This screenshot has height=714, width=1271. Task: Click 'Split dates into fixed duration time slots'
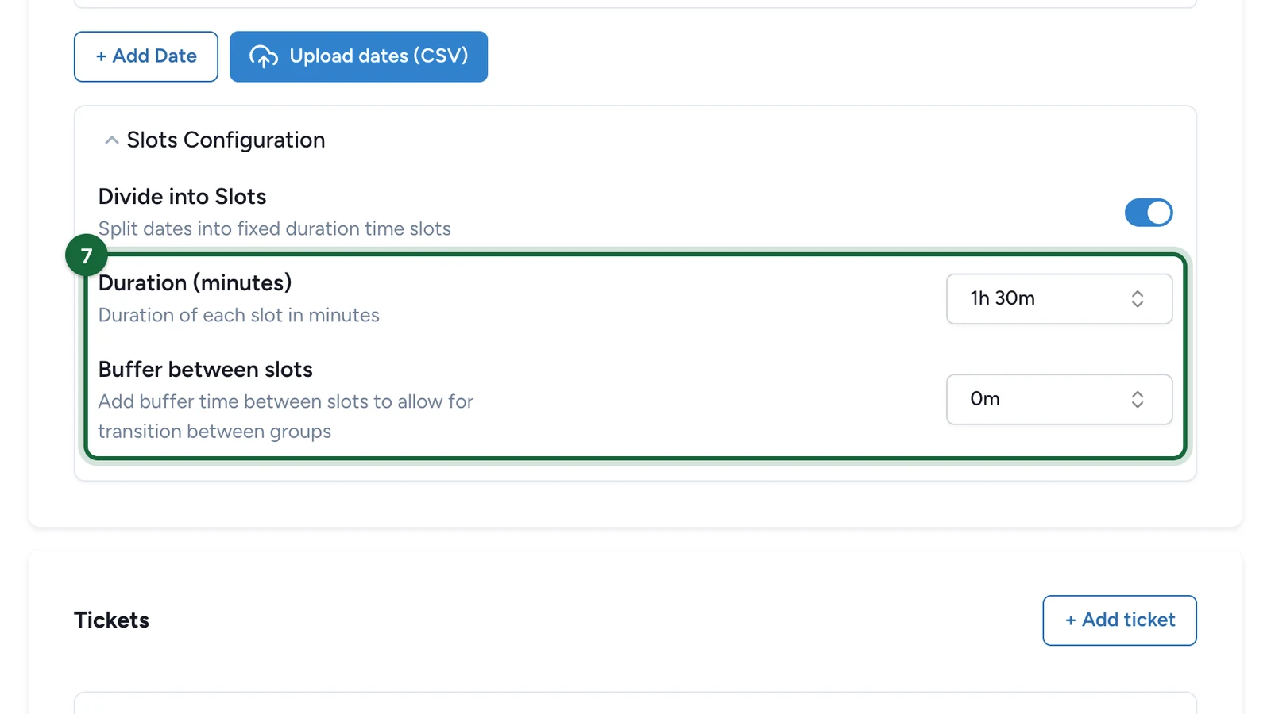pyautogui.click(x=274, y=228)
